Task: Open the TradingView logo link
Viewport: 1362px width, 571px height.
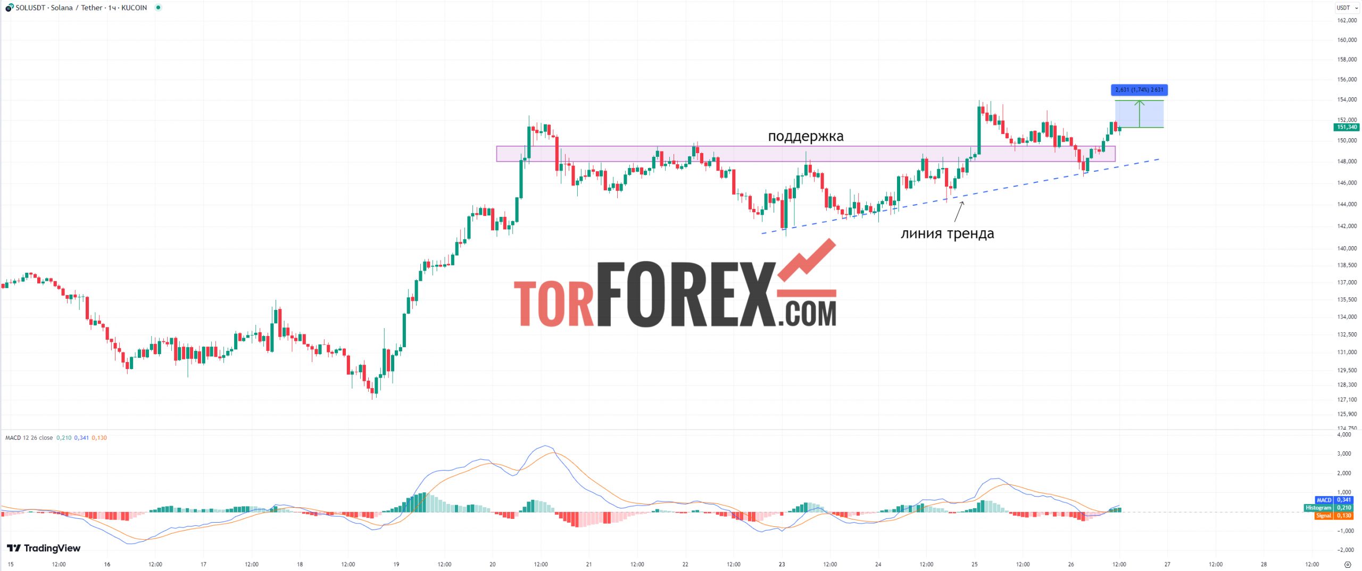Action: (44, 548)
